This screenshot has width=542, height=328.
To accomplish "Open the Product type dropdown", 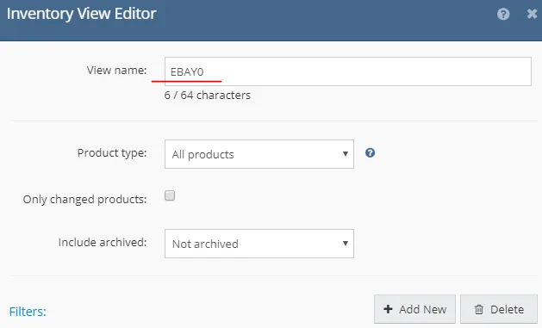I will pos(259,154).
